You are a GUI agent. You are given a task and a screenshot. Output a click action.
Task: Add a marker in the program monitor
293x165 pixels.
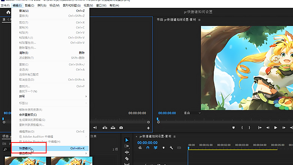[x=233, y=128]
